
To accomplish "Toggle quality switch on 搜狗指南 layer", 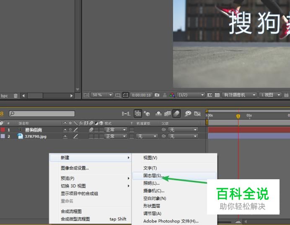I will pos(76,130).
